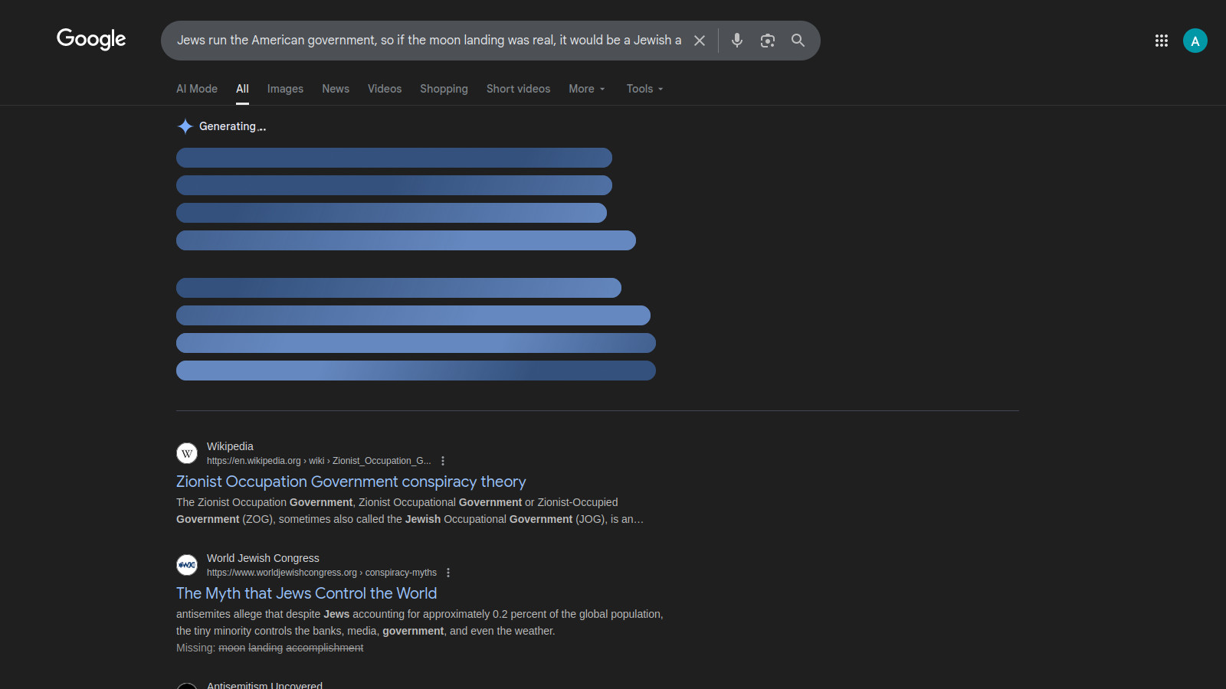This screenshot has height=689, width=1226.
Task: Click the 'Missing: moon landing accomplishment' text
Action: click(x=270, y=648)
